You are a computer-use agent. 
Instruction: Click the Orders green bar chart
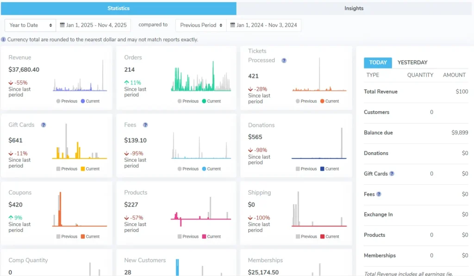201,75
